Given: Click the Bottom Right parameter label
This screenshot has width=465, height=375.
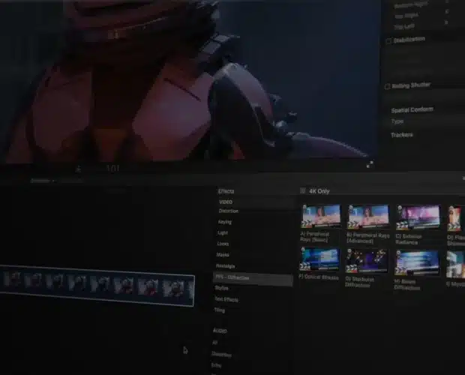Looking at the screenshot, I should 411,5.
